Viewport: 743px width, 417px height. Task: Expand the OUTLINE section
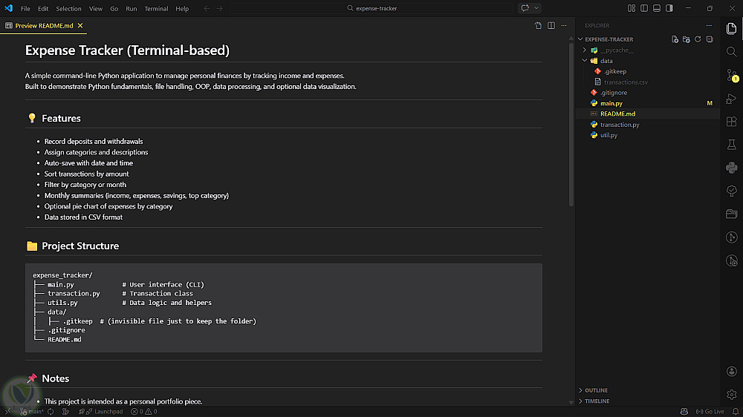coord(596,390)
